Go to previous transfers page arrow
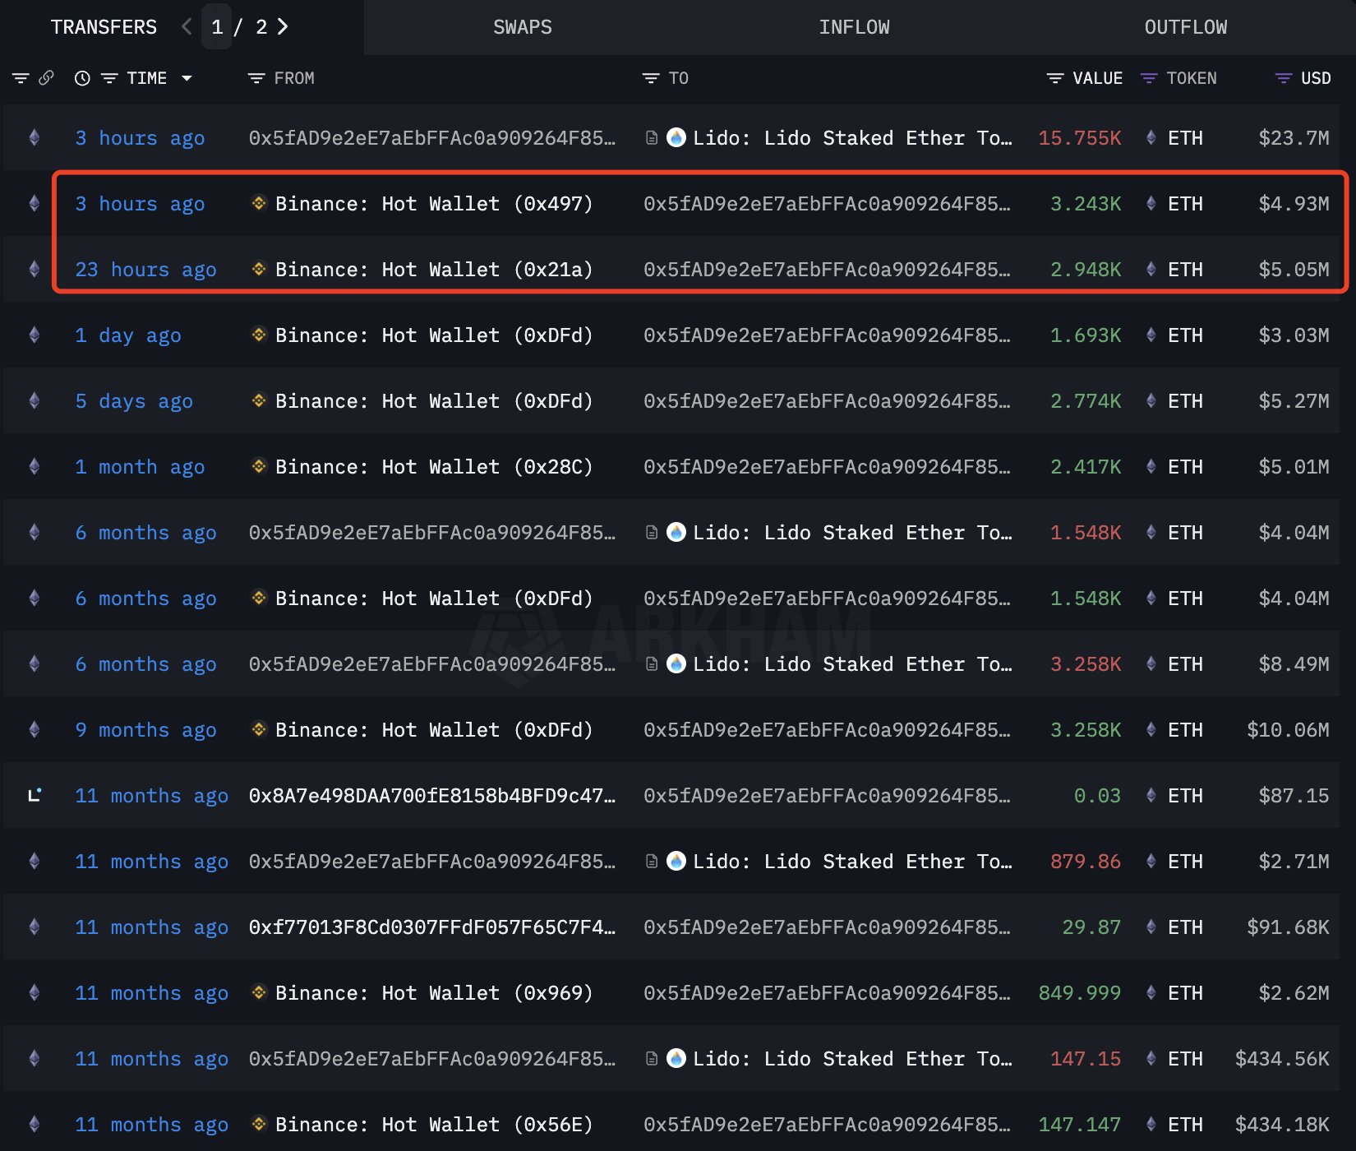 pos(187,27)
